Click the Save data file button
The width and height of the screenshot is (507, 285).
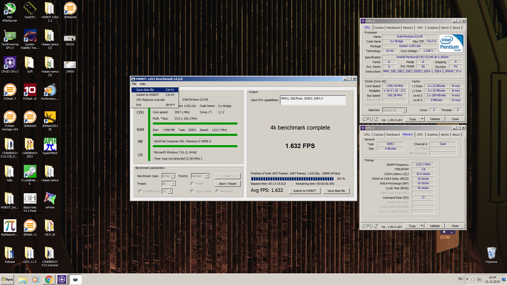coord(336,191)
